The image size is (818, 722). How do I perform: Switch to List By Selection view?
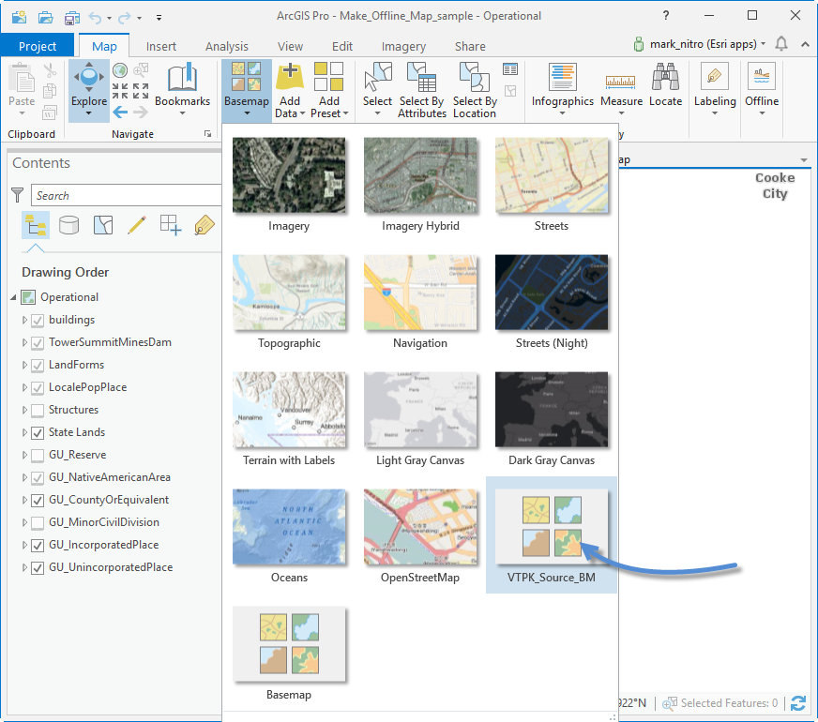103,225
